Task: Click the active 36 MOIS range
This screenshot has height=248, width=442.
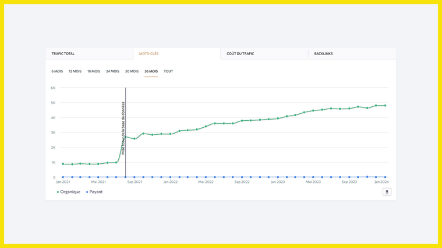Action: 151,71
